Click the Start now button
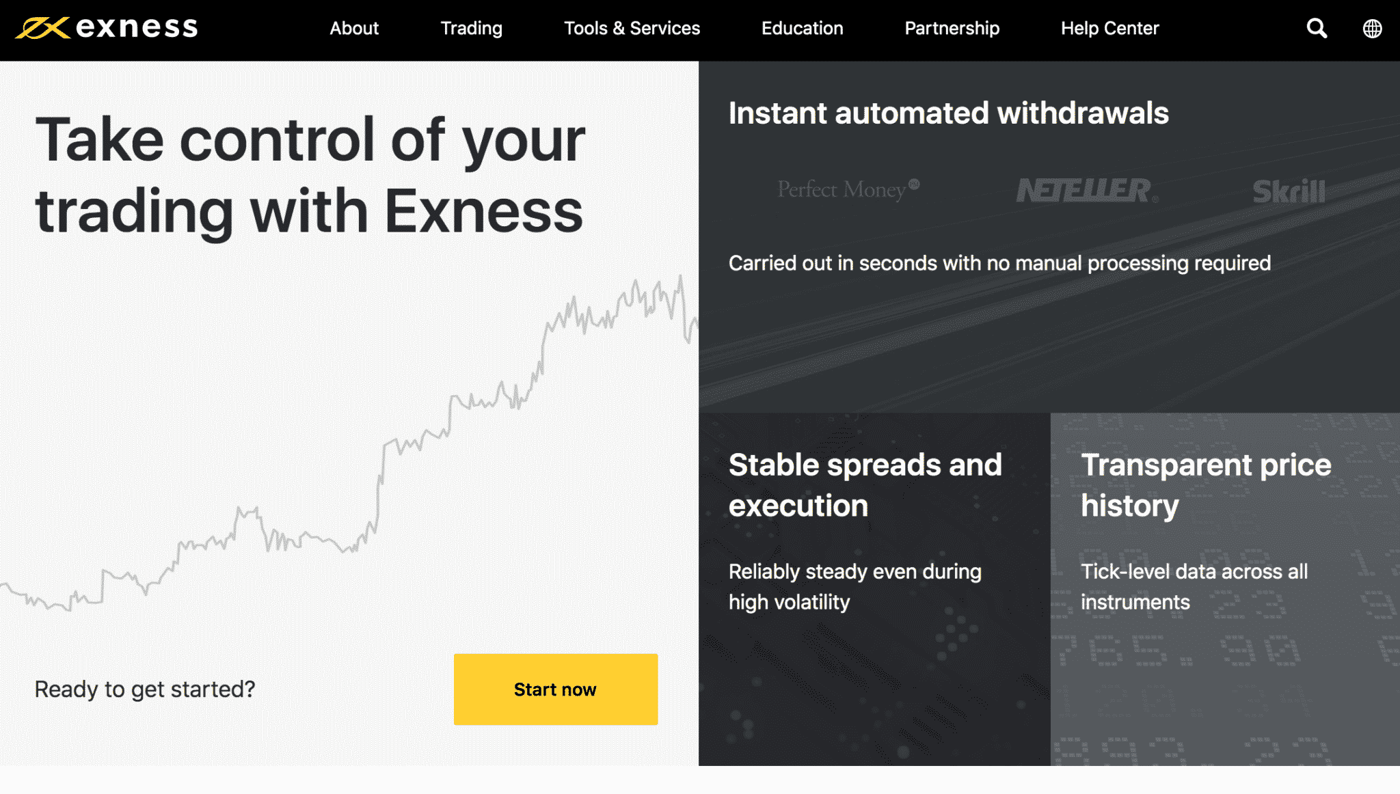The image size is (1400, 794). pyautogui.click(x=556, y=689)
